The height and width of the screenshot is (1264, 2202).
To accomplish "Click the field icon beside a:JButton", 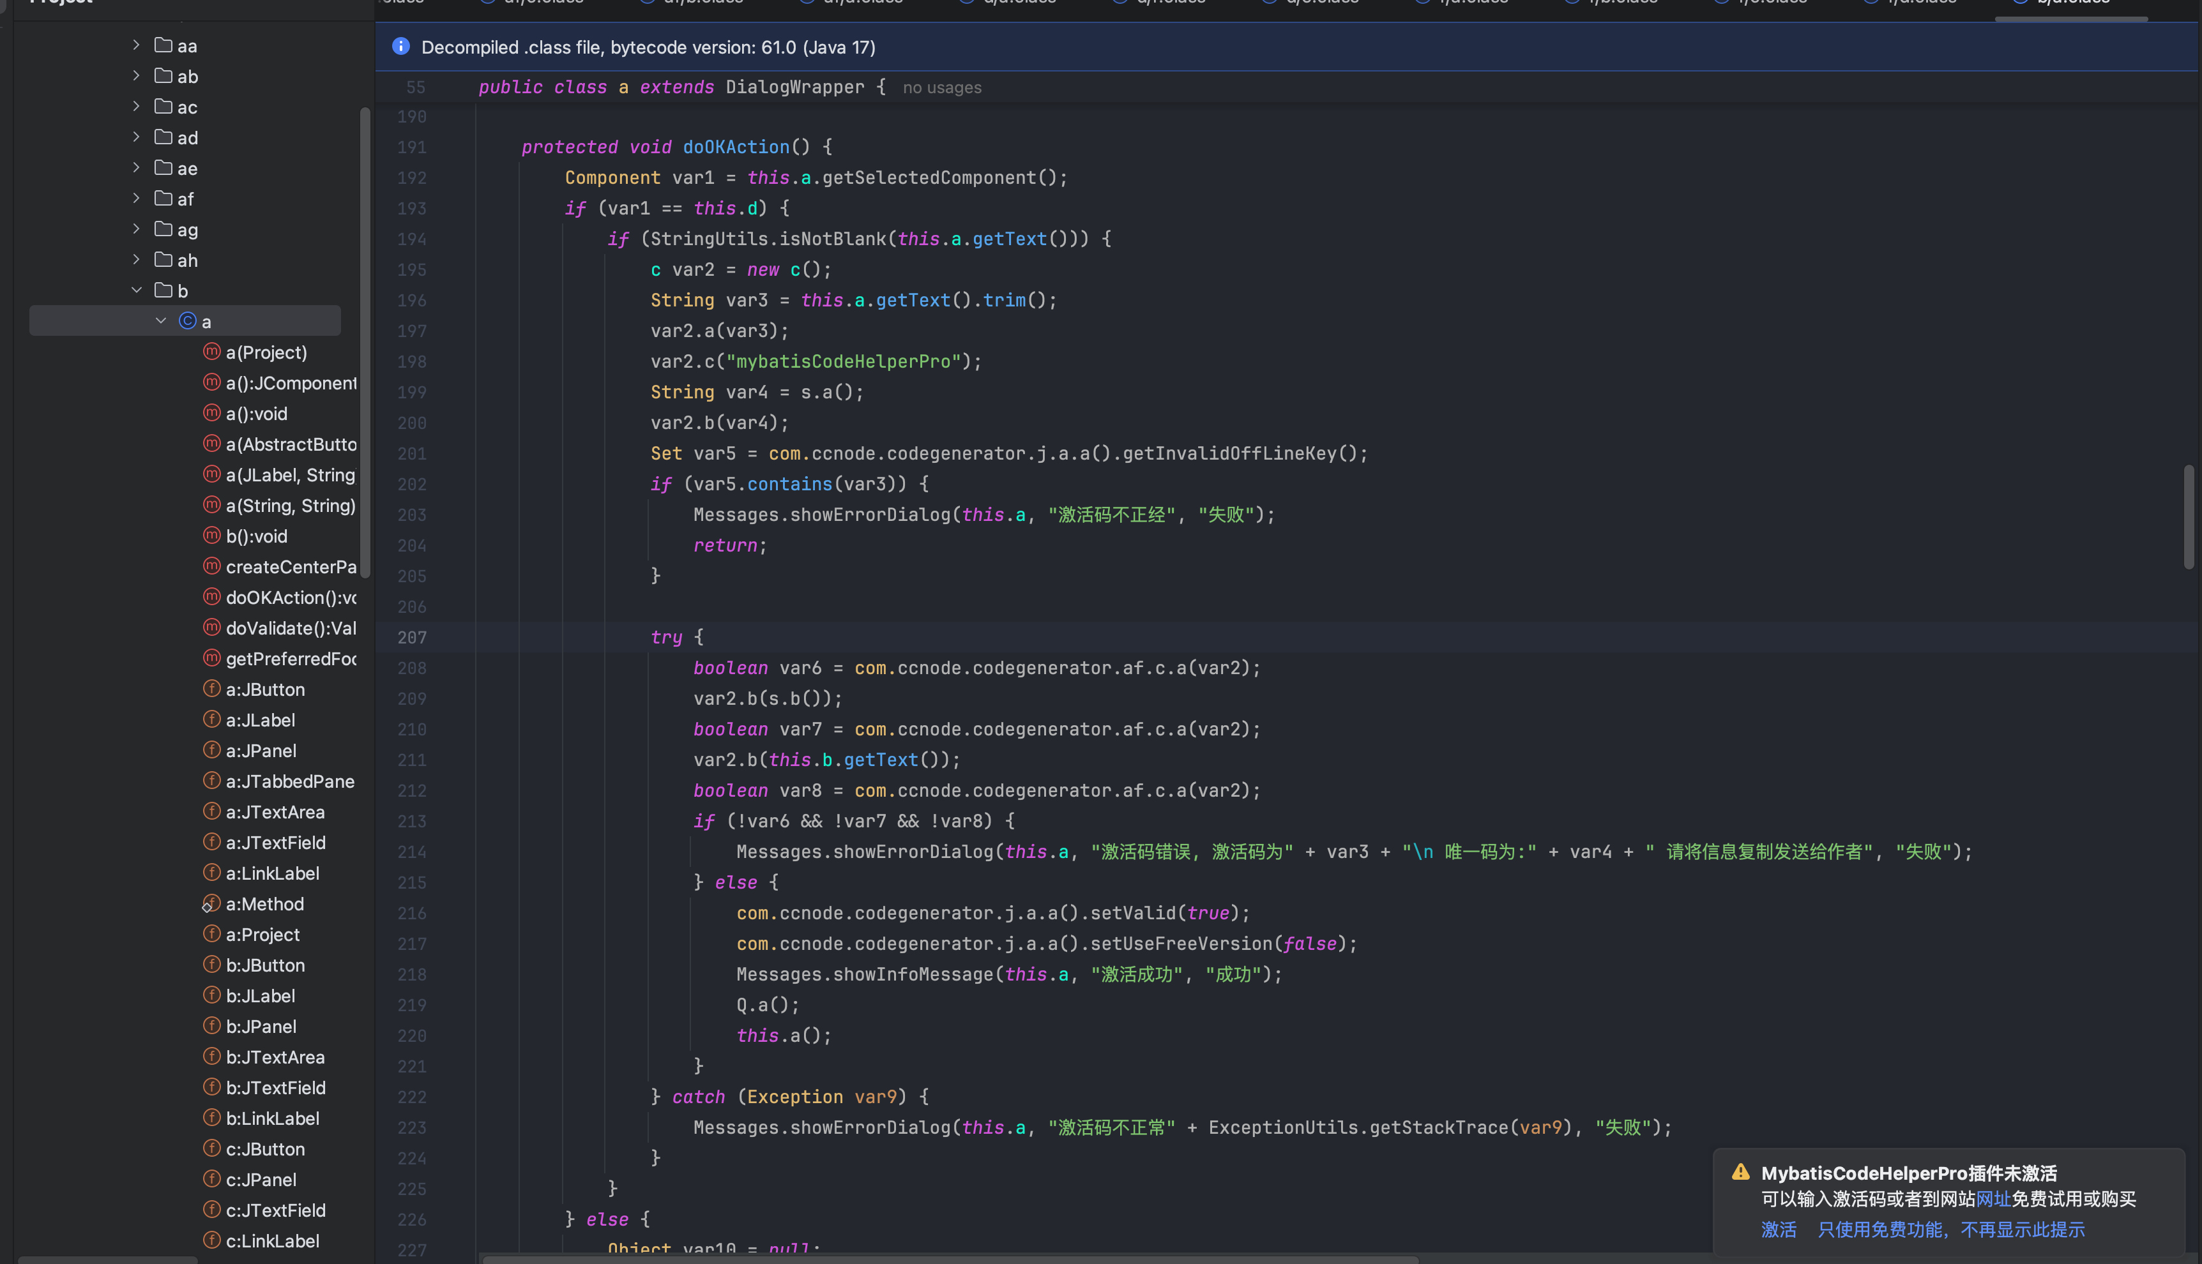I will [211, 688].
